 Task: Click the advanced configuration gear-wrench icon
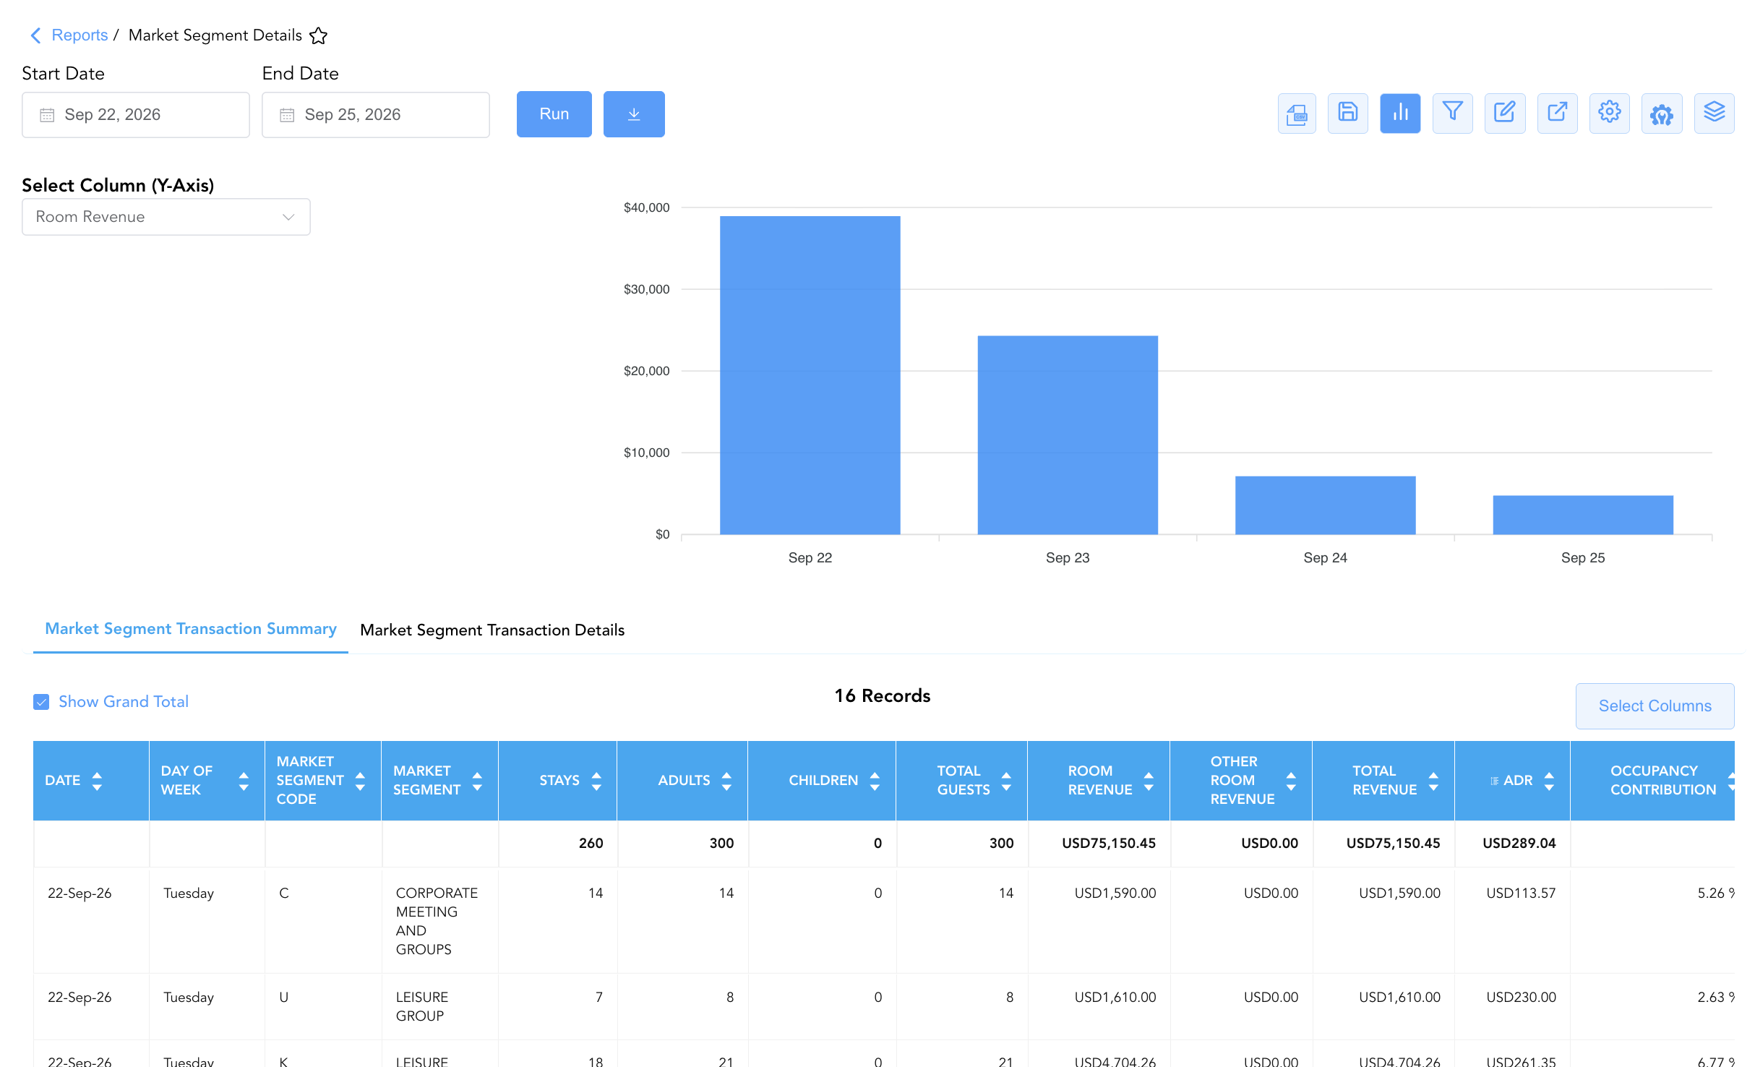click(x=1662, y=113)
